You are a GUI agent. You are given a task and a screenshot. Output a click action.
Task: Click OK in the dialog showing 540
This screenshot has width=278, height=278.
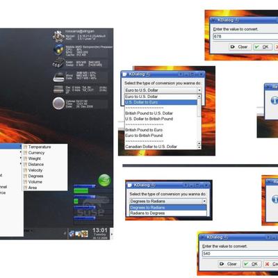click(252, 264)
